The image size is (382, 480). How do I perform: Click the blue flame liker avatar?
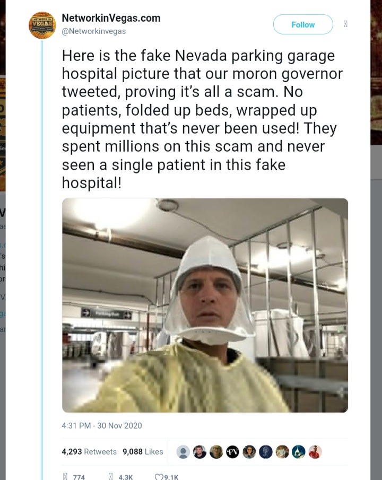[x=299, y=452]
